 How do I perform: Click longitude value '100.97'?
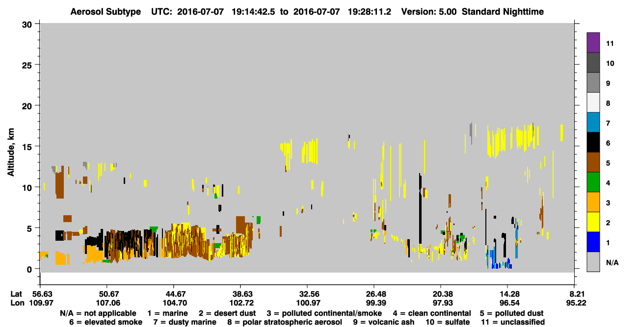coord(309,303)
